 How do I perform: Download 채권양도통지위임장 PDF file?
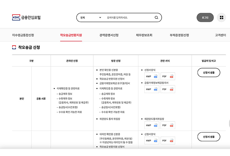[168, 125]
